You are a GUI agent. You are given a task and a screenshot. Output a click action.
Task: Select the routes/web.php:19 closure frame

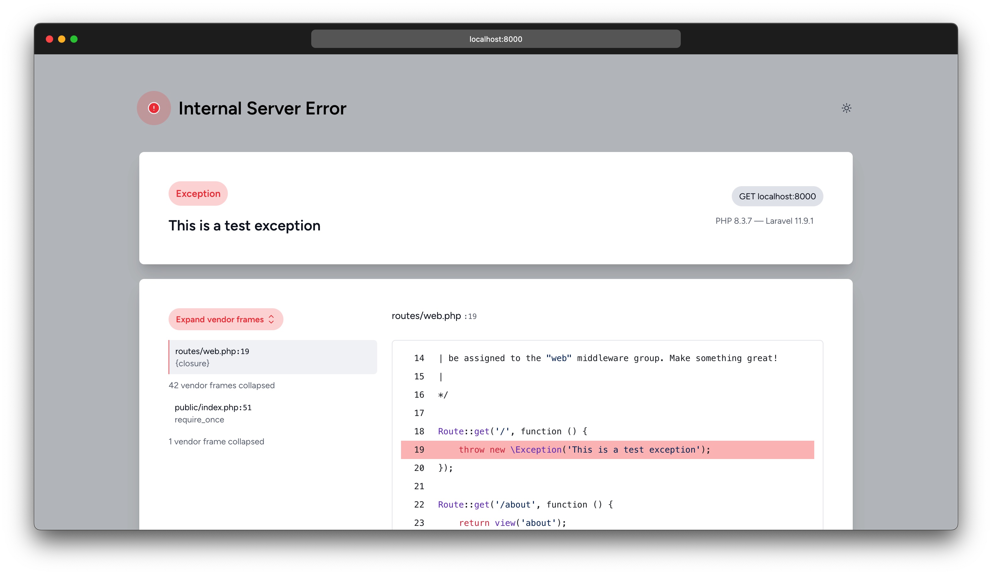[273, 357]
